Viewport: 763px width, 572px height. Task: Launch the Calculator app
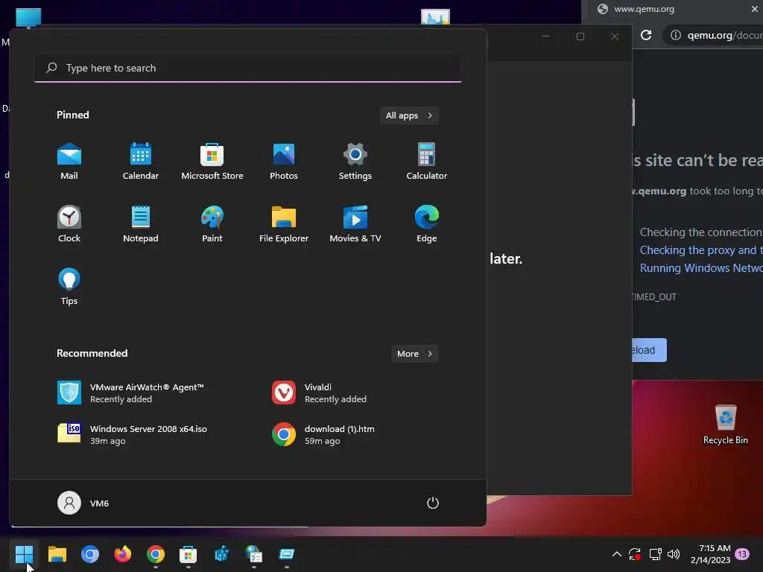[x=427, y=162]
